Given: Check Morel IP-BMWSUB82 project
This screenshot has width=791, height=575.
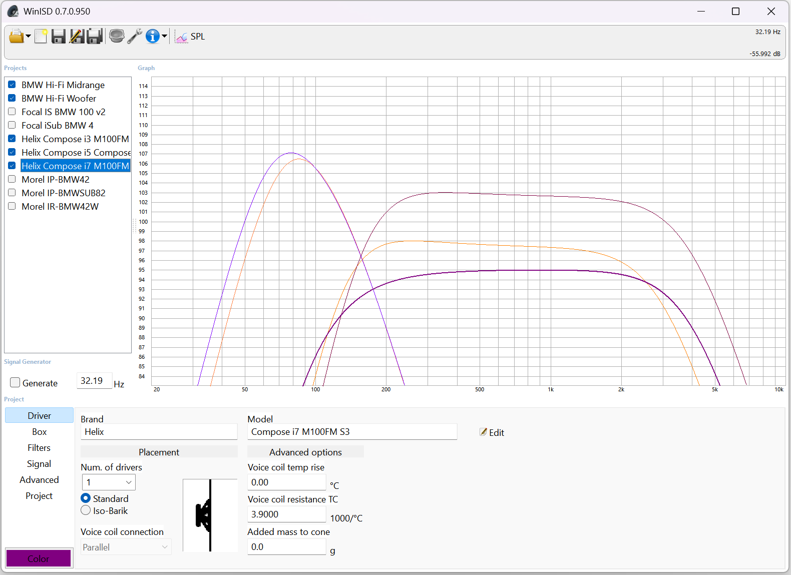Looking at the screenshot, I should (12, 193).
